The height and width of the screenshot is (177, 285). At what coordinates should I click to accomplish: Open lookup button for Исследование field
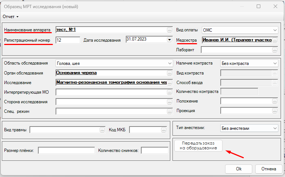pos(170,83)
